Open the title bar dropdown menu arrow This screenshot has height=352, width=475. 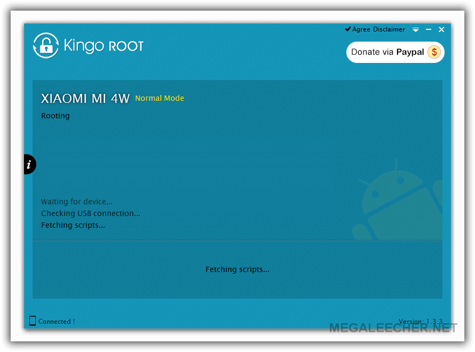click(416, 30)
